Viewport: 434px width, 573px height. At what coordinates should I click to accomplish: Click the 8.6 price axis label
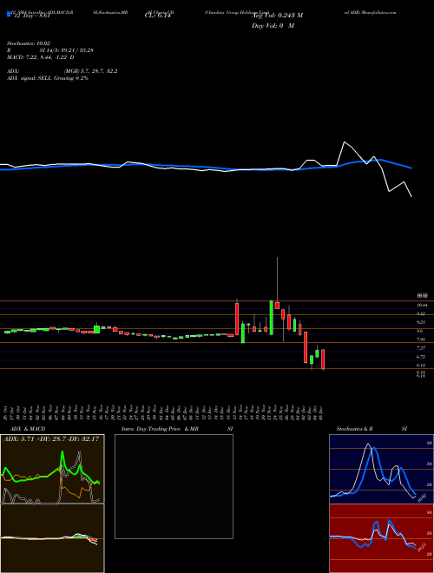click(x=420, y=331)
